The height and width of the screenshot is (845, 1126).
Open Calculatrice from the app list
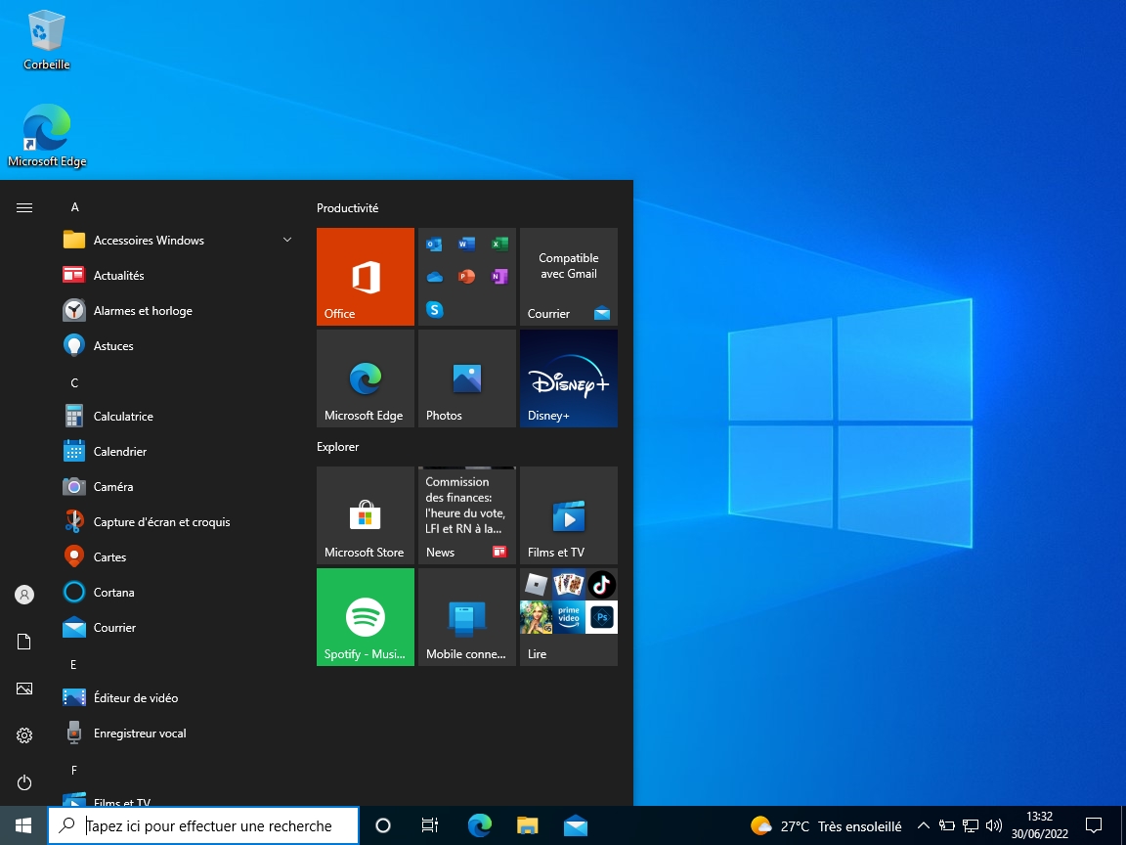click(x=178, y=416)
